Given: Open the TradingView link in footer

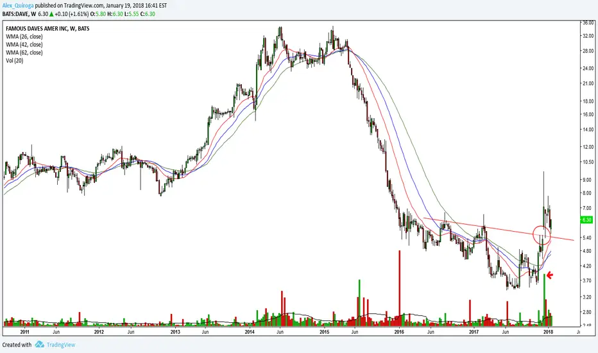Looking at the screenshot, I should pyautogui.click(x=61, y=345).
